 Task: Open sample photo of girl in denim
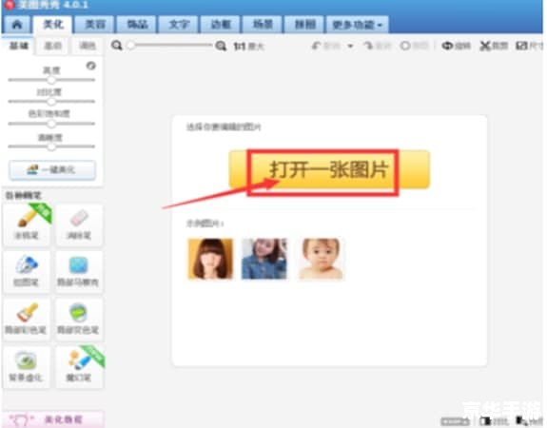264,259
